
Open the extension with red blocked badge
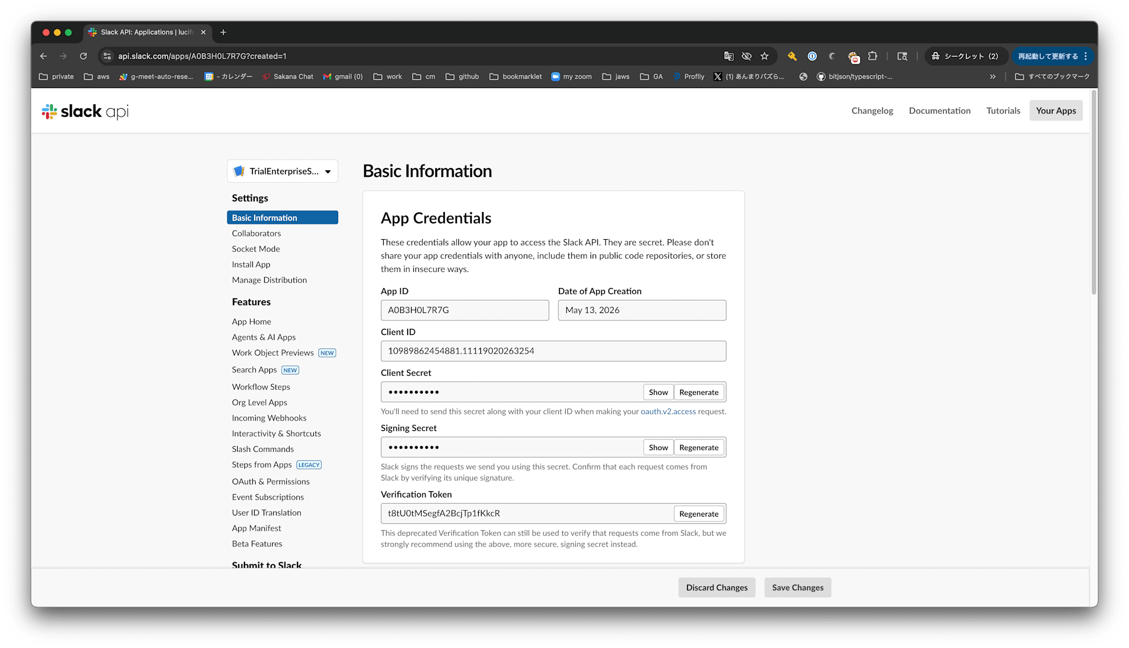853,56
